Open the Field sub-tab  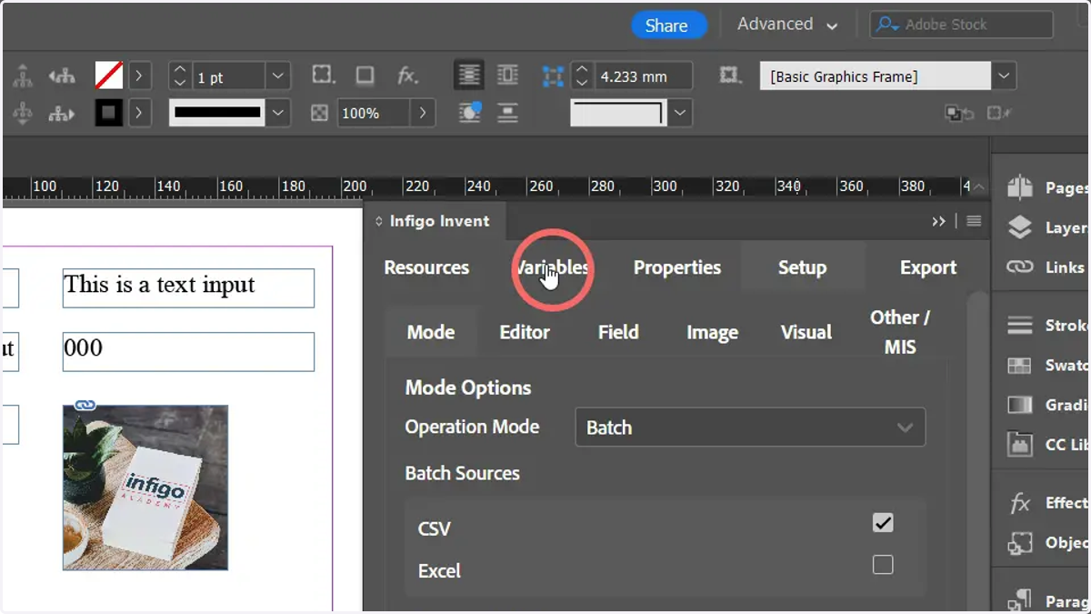click(x=618, y=332)
